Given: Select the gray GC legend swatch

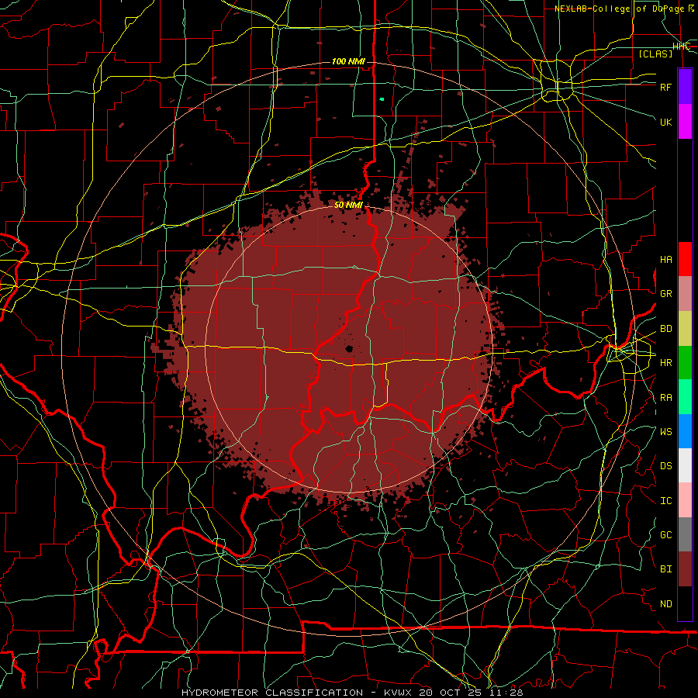Looking at the screenshot, I should coord(685,534).
